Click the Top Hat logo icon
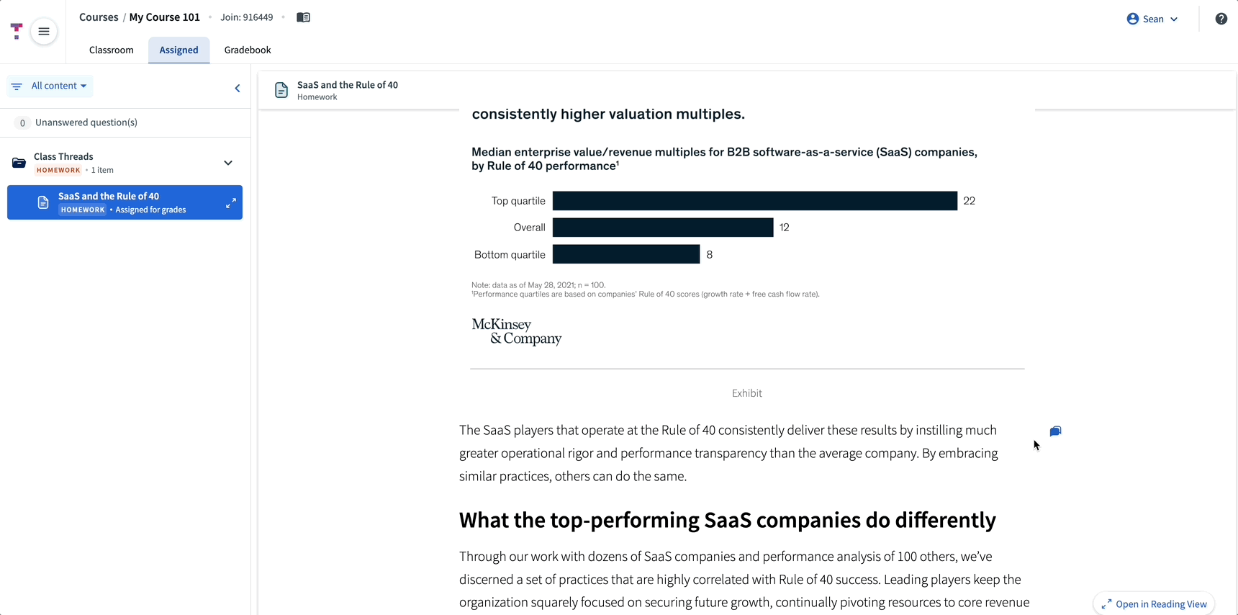The width and height of the screenshot is (1238, 615). click(17, 31)
